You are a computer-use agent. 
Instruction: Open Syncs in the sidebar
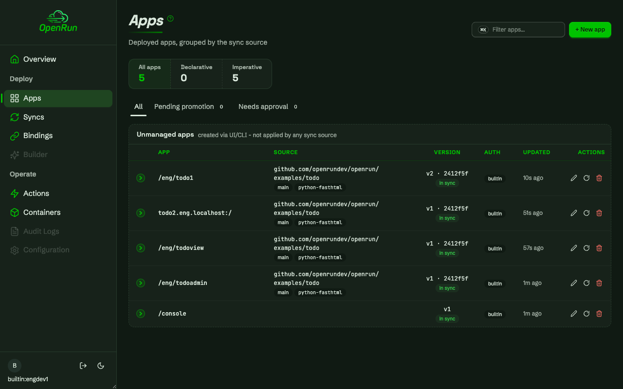(x=58, y=117)
